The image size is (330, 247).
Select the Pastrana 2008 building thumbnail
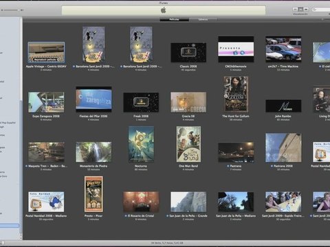pyautogui.click(x=283, y=148)
